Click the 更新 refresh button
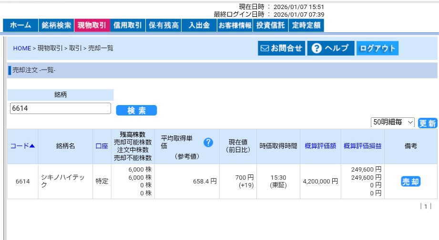 (x=427, y=123)
